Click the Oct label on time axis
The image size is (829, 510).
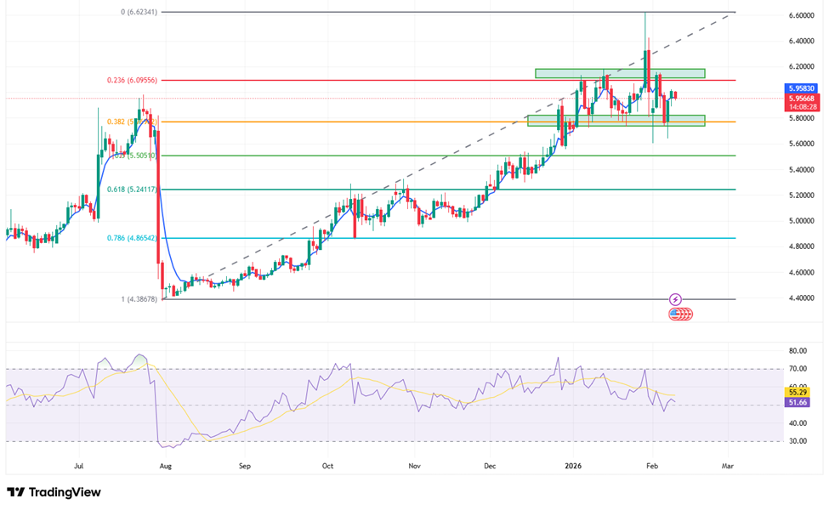[328, 466]
